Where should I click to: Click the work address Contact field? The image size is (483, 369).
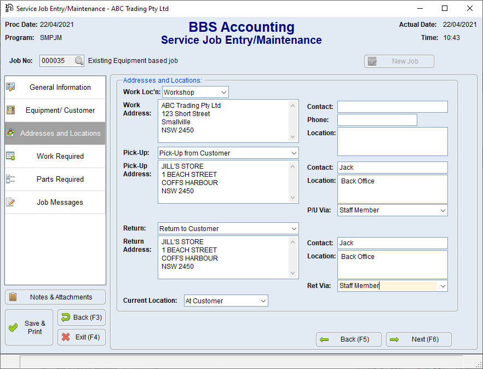(392, 107)
